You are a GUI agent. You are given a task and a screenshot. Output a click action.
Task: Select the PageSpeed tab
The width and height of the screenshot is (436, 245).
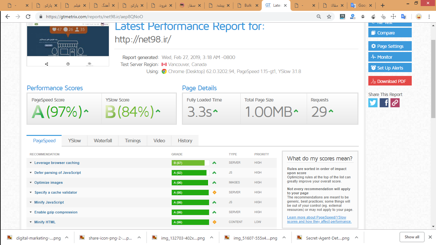[x=44, y=141]
